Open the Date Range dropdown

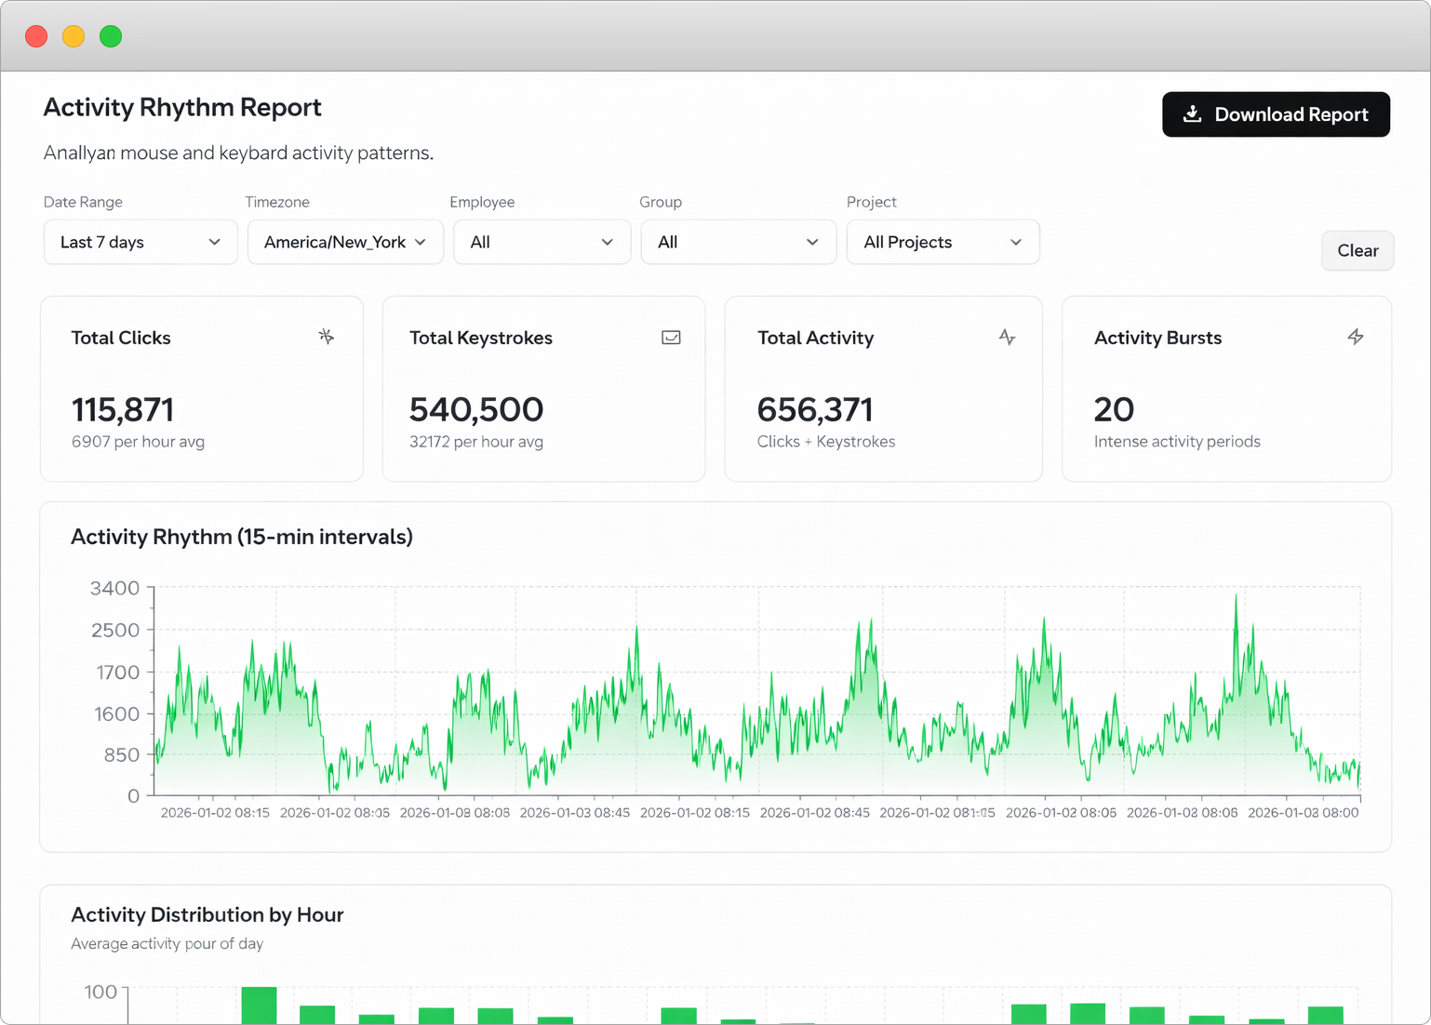(x=140, y=242)
